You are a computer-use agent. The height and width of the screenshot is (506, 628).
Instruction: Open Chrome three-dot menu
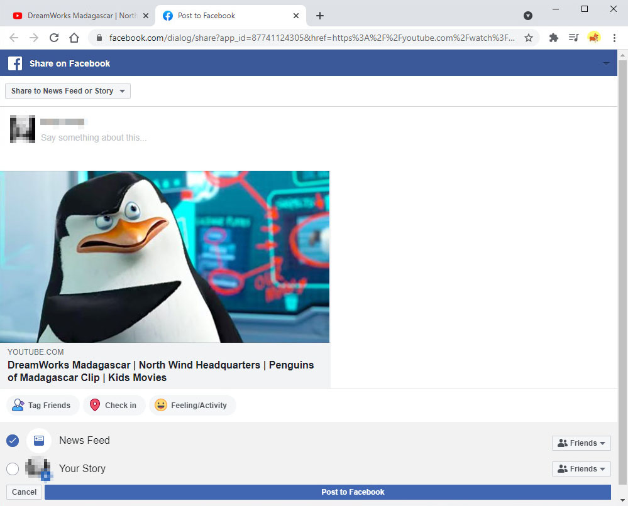[614, 38]
